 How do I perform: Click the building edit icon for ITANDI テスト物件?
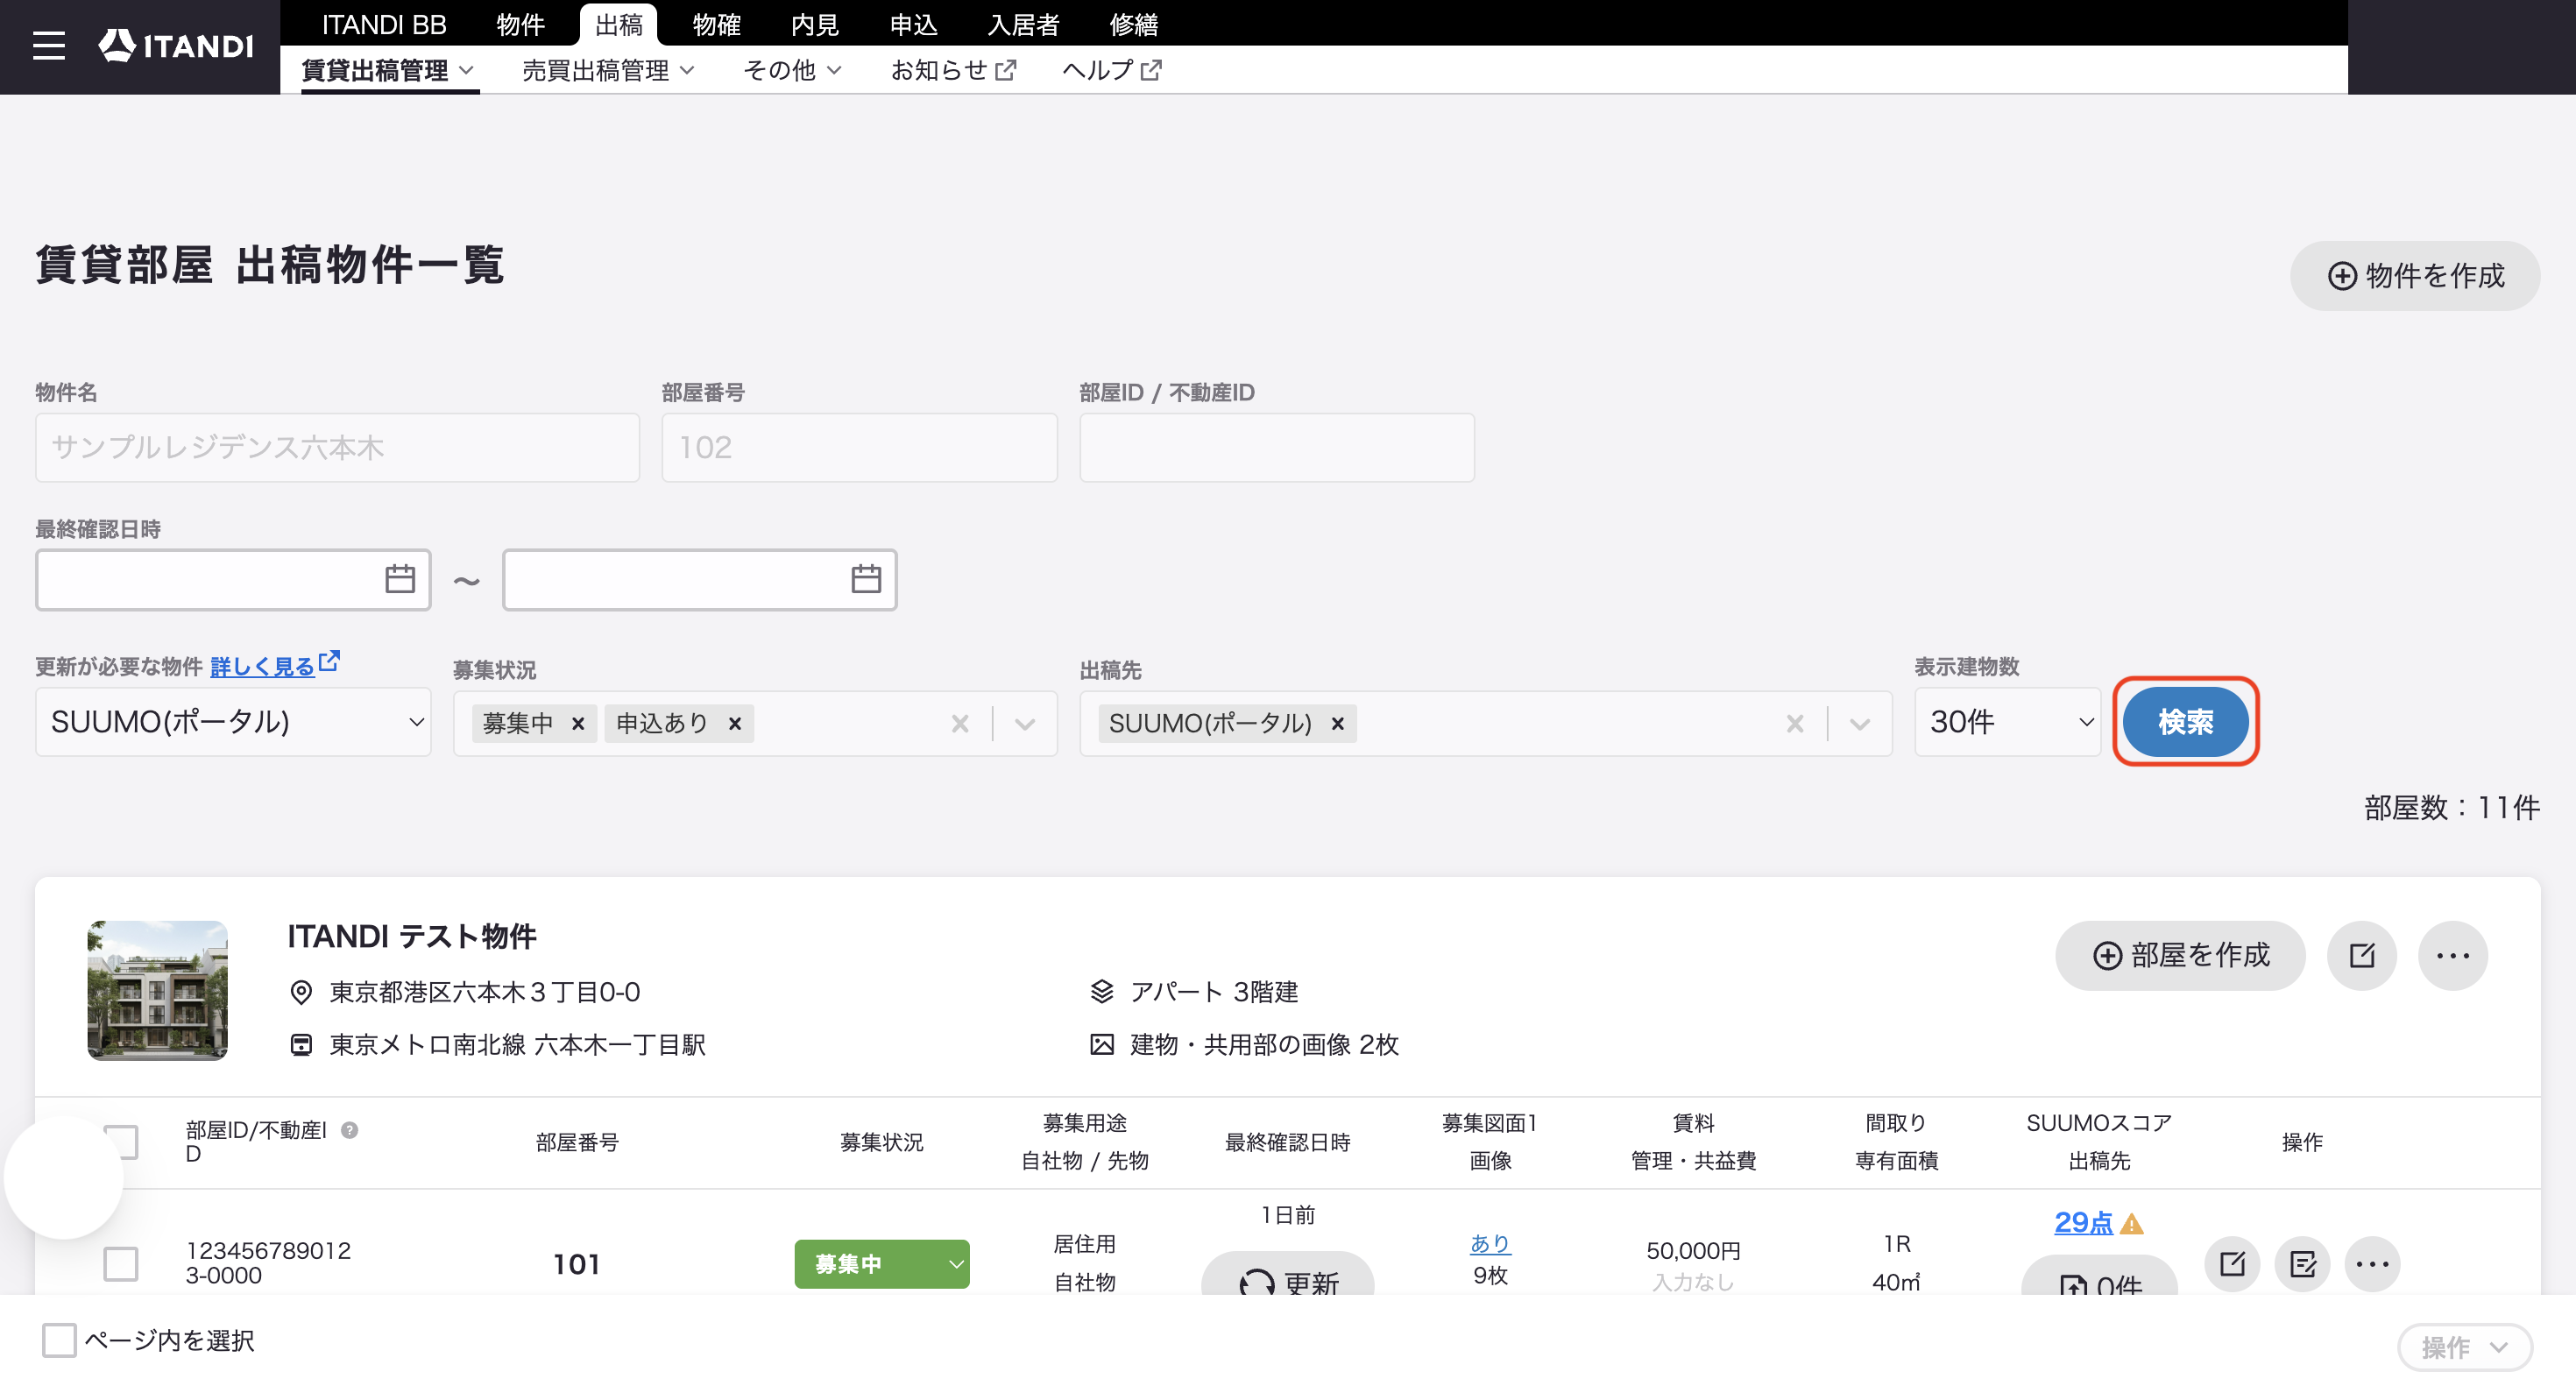[2362, 955]
